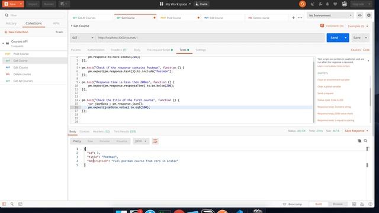Image resolution: width=379 pixels, height=213 pixels.
Task: Click the orange sync status icon
Action: point(303,4)
